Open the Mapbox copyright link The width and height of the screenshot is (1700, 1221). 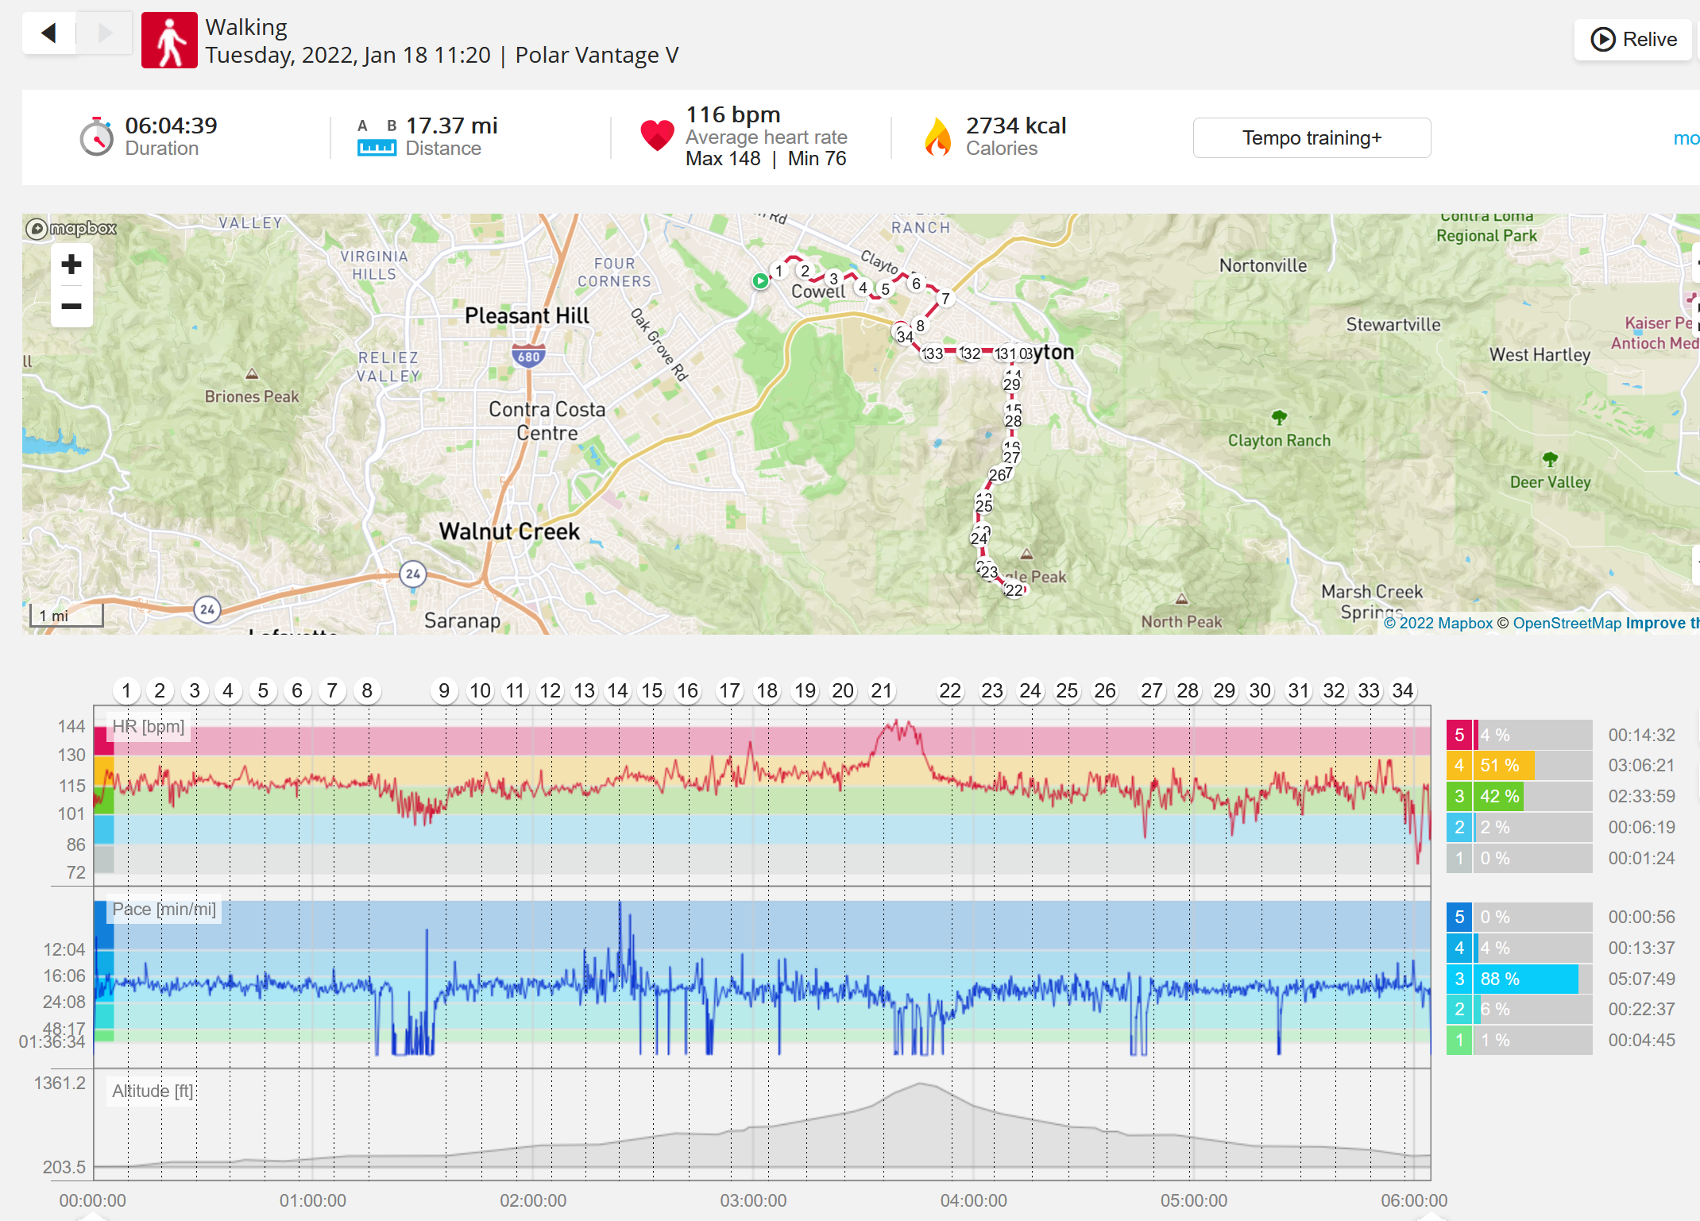[x=1439, y=623]
